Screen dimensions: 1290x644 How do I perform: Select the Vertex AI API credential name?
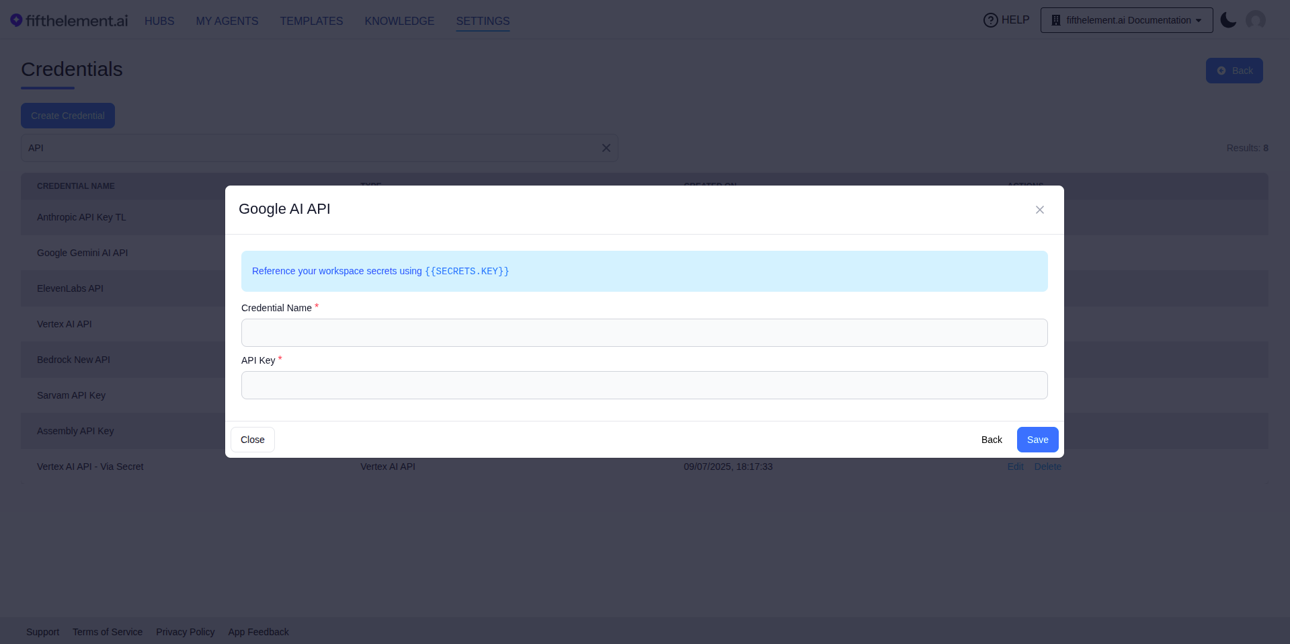[x=65, y=324]
